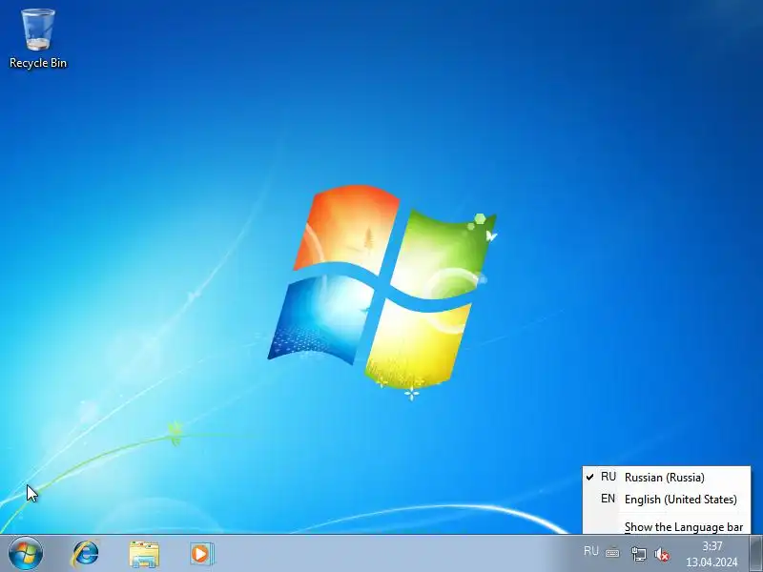This screenshot has height=572, width=763.
Task: Open the Windows Start menu orb
Action: pyautogui.click(x=26, y=554)
